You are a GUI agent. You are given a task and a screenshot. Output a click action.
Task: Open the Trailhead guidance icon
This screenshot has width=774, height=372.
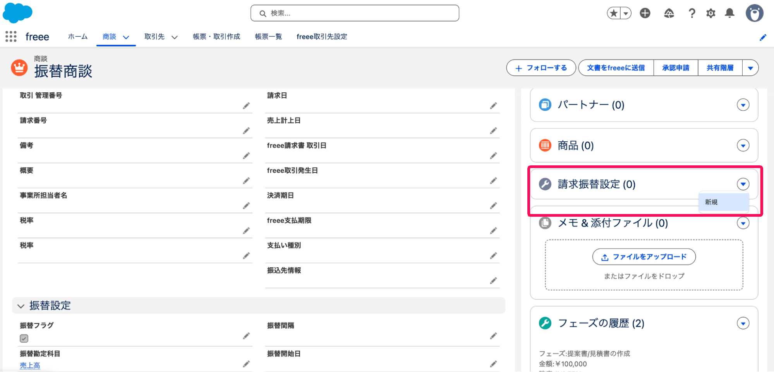tap(669, 14)
